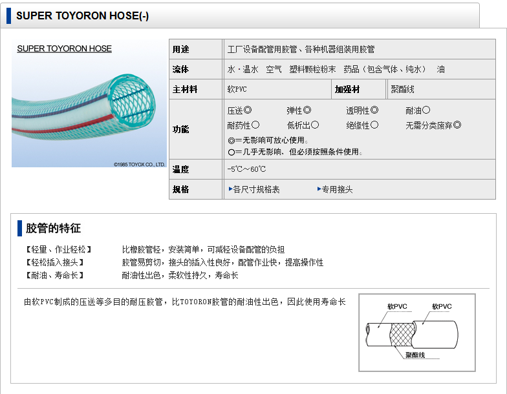Click the ○=几乎无影响 legend line
Image resolution: width=507 pixels, height=394 pixels.
tap(295, 152)
